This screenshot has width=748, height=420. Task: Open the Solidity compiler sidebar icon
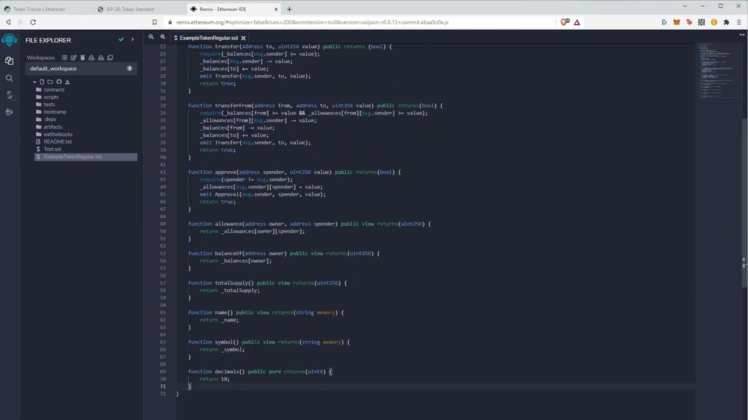[x=9, y=94]
